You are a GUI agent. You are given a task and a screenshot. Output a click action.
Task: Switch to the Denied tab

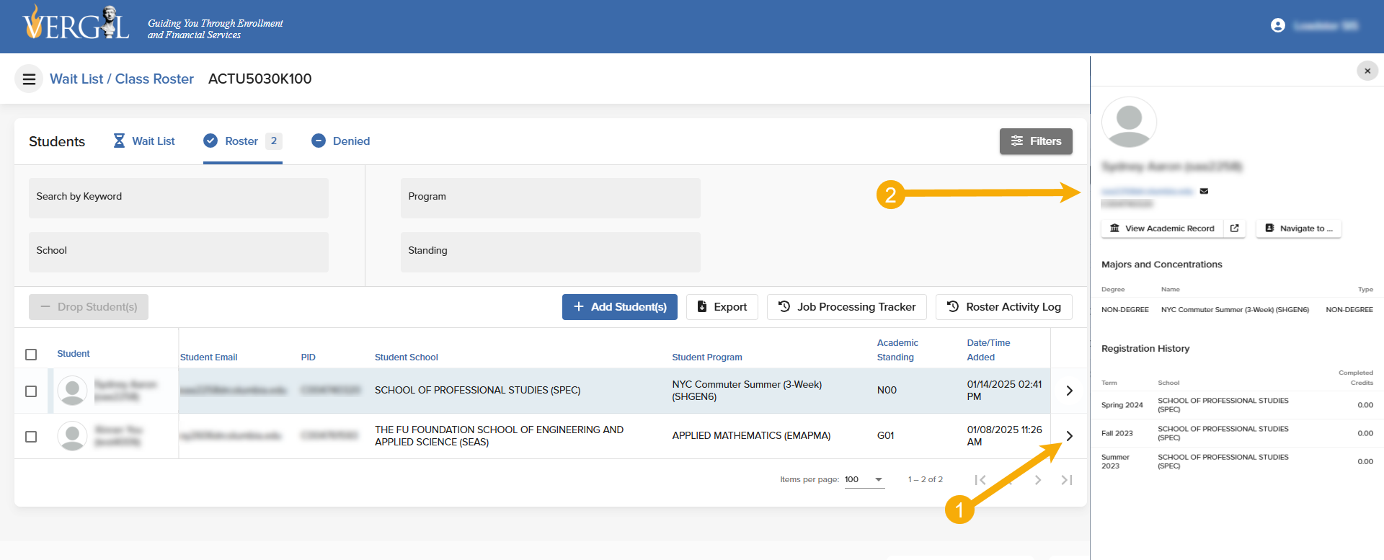[x=341, y=141]
